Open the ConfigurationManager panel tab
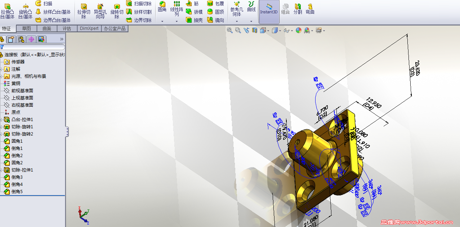The width and height of the screenshot is (460, 227). tap(21, 39)
